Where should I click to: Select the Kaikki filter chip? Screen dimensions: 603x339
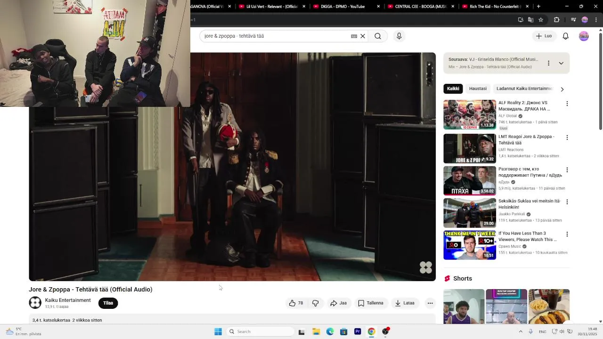click(453, 89)
